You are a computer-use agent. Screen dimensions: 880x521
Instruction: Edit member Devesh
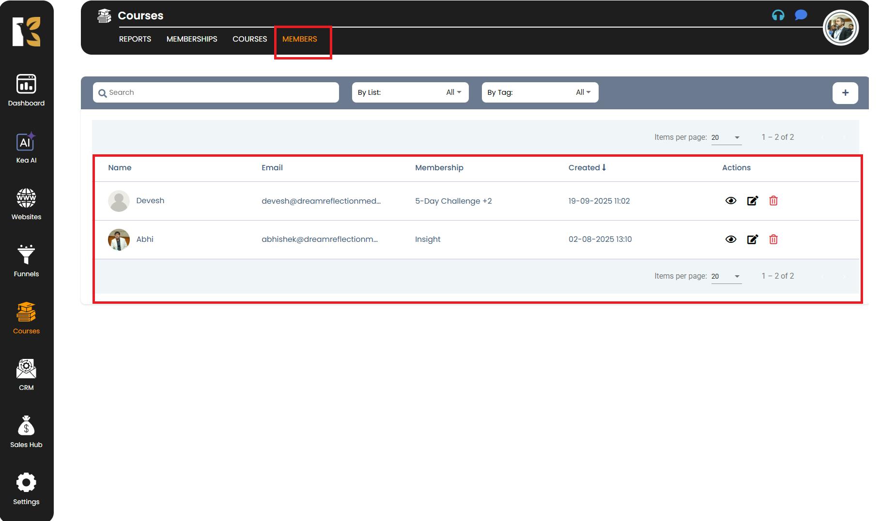click(x=752, y=201)
